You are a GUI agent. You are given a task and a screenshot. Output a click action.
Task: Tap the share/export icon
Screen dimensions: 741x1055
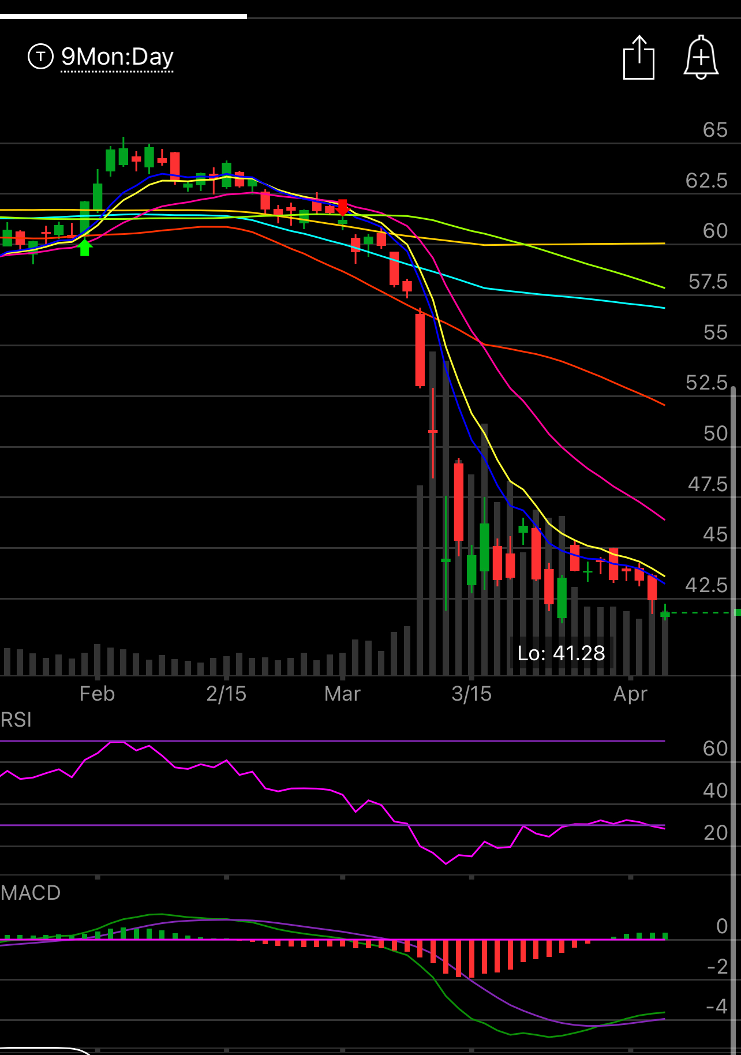pos(639,57)
